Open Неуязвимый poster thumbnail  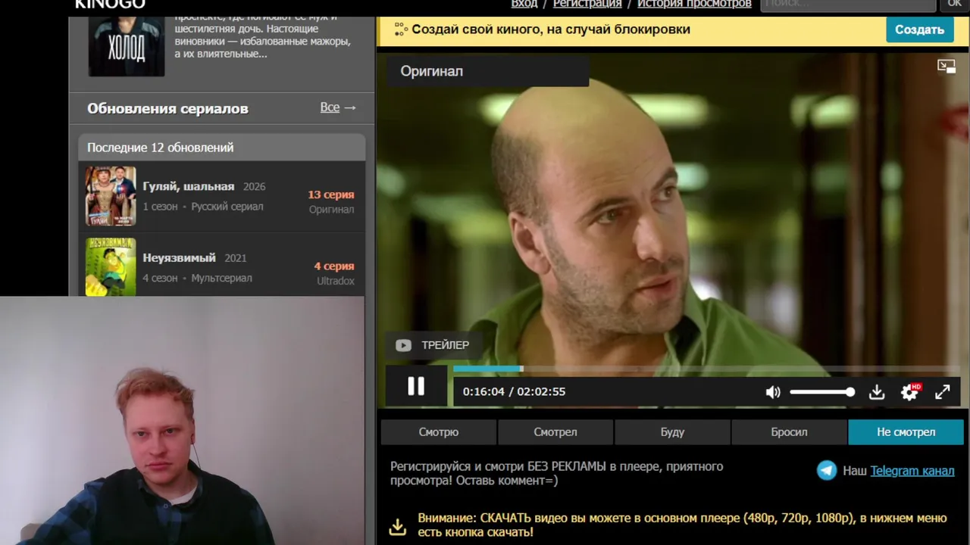111,266
